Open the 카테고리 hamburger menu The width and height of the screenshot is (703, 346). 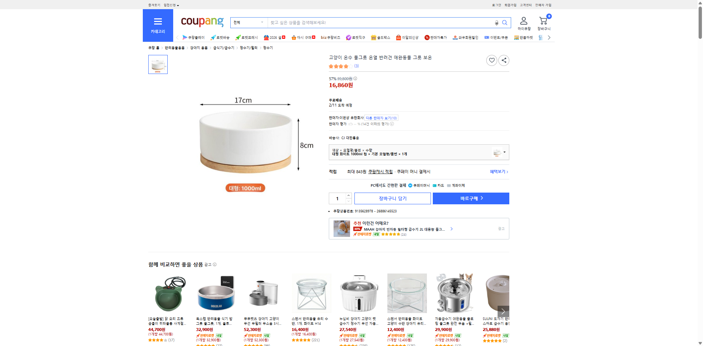[x=158, y=25]
